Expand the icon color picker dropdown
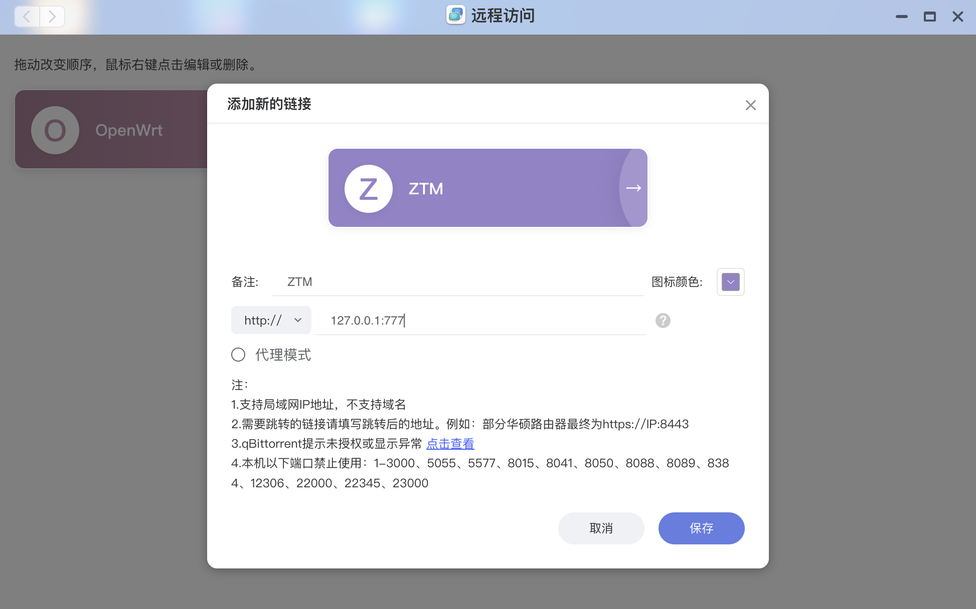Image resolution: width=976 pixels, height=609 pixels. click(730, 281)
